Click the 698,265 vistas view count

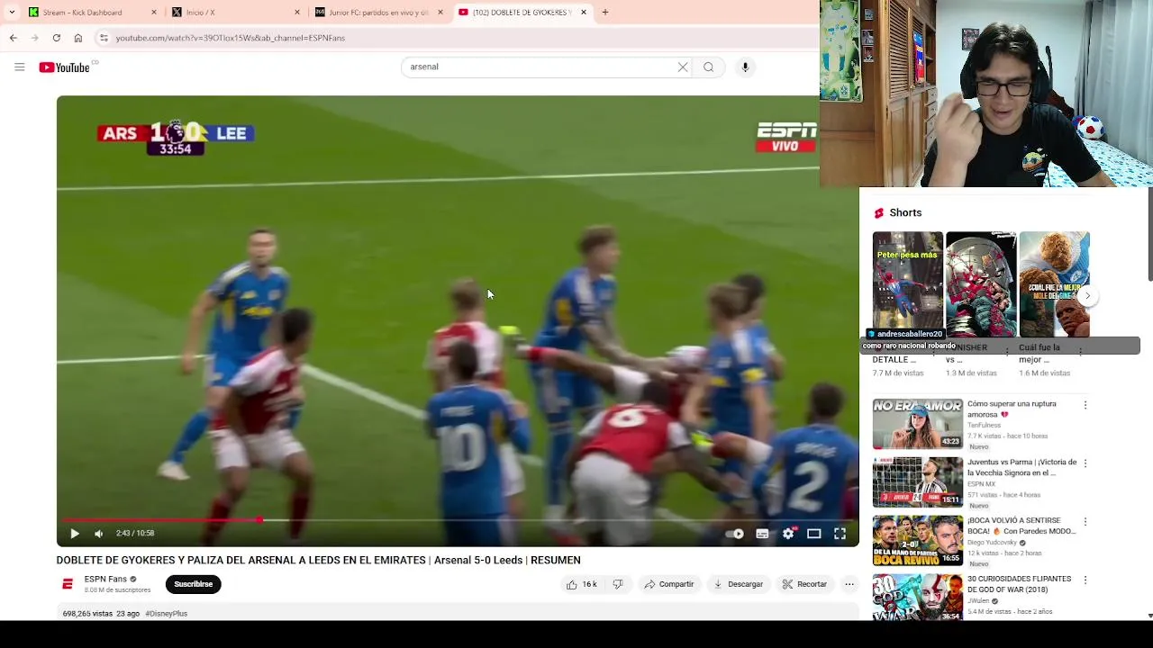coord(87,614)
